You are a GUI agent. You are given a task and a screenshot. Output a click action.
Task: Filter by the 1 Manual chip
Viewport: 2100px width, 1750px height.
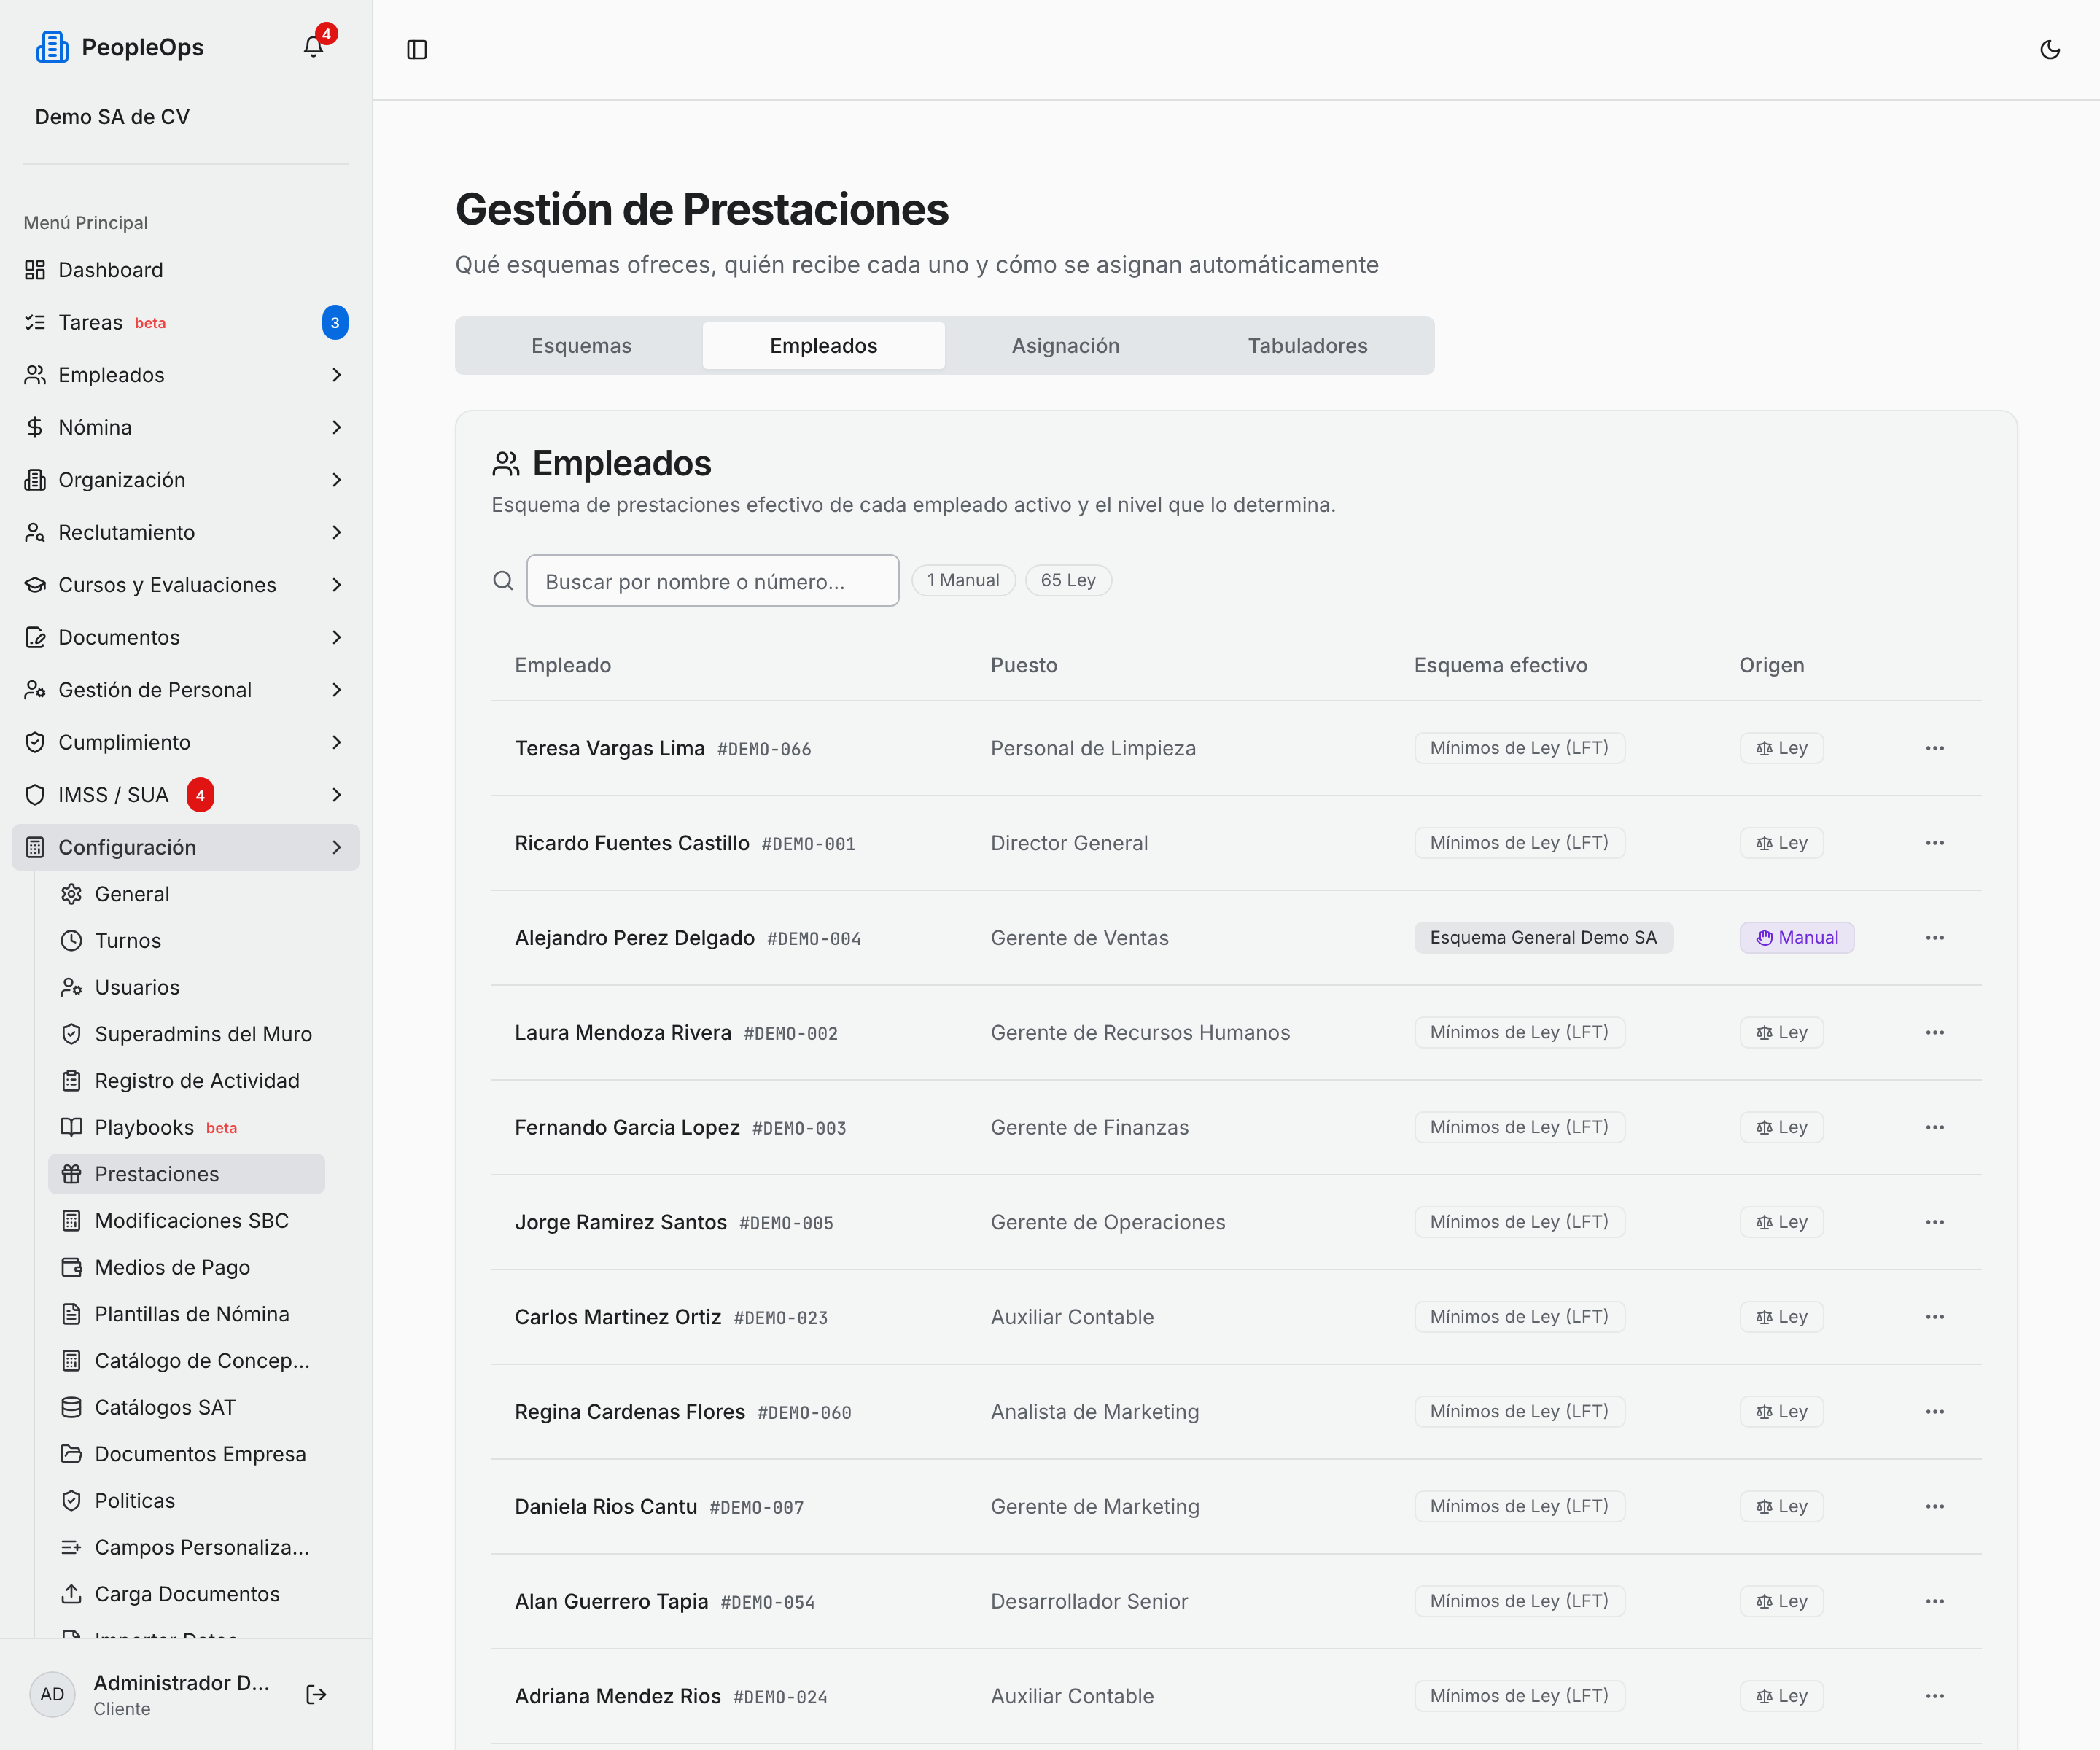[x=963, y=580]
